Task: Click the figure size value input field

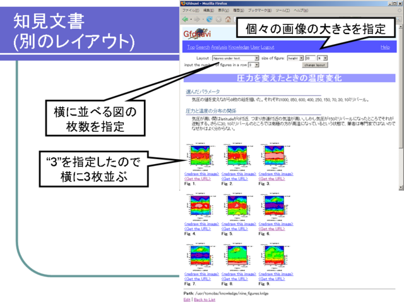Action: [310, 58]
